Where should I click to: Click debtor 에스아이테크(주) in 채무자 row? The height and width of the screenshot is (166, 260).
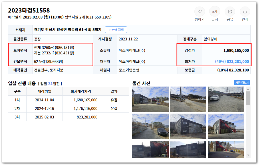tap(132, 62)
